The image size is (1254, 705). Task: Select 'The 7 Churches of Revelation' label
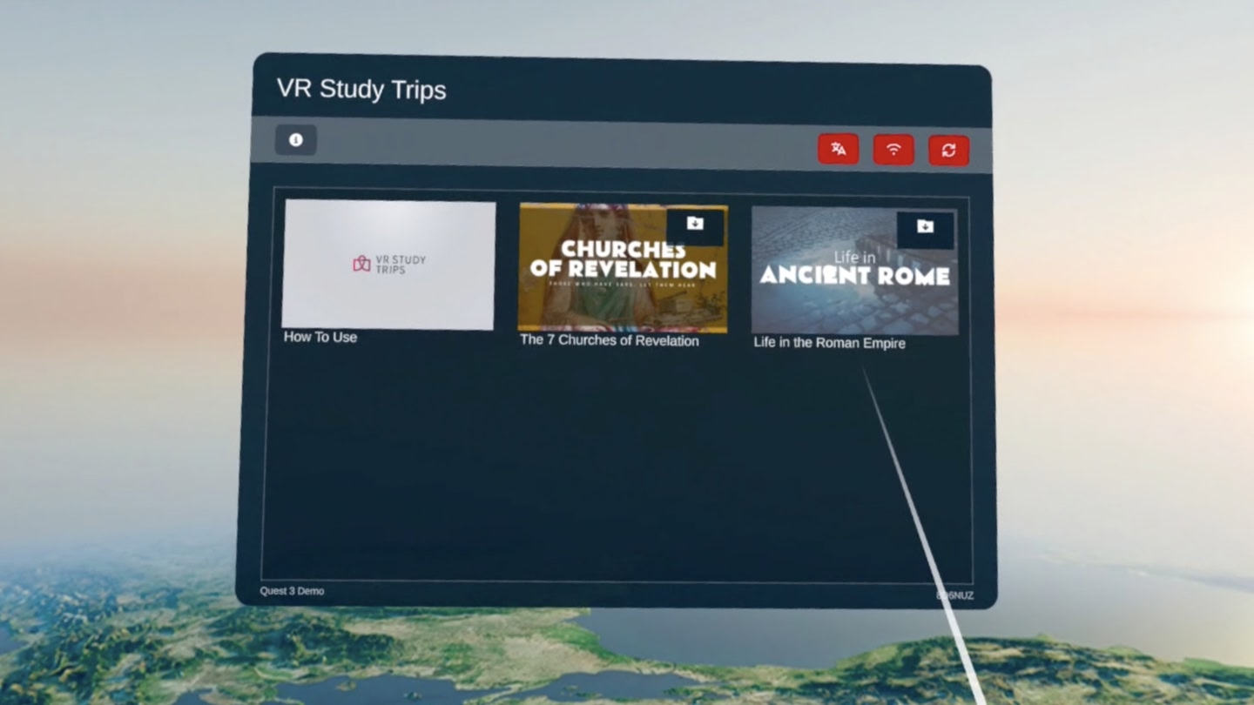[609, 340]
